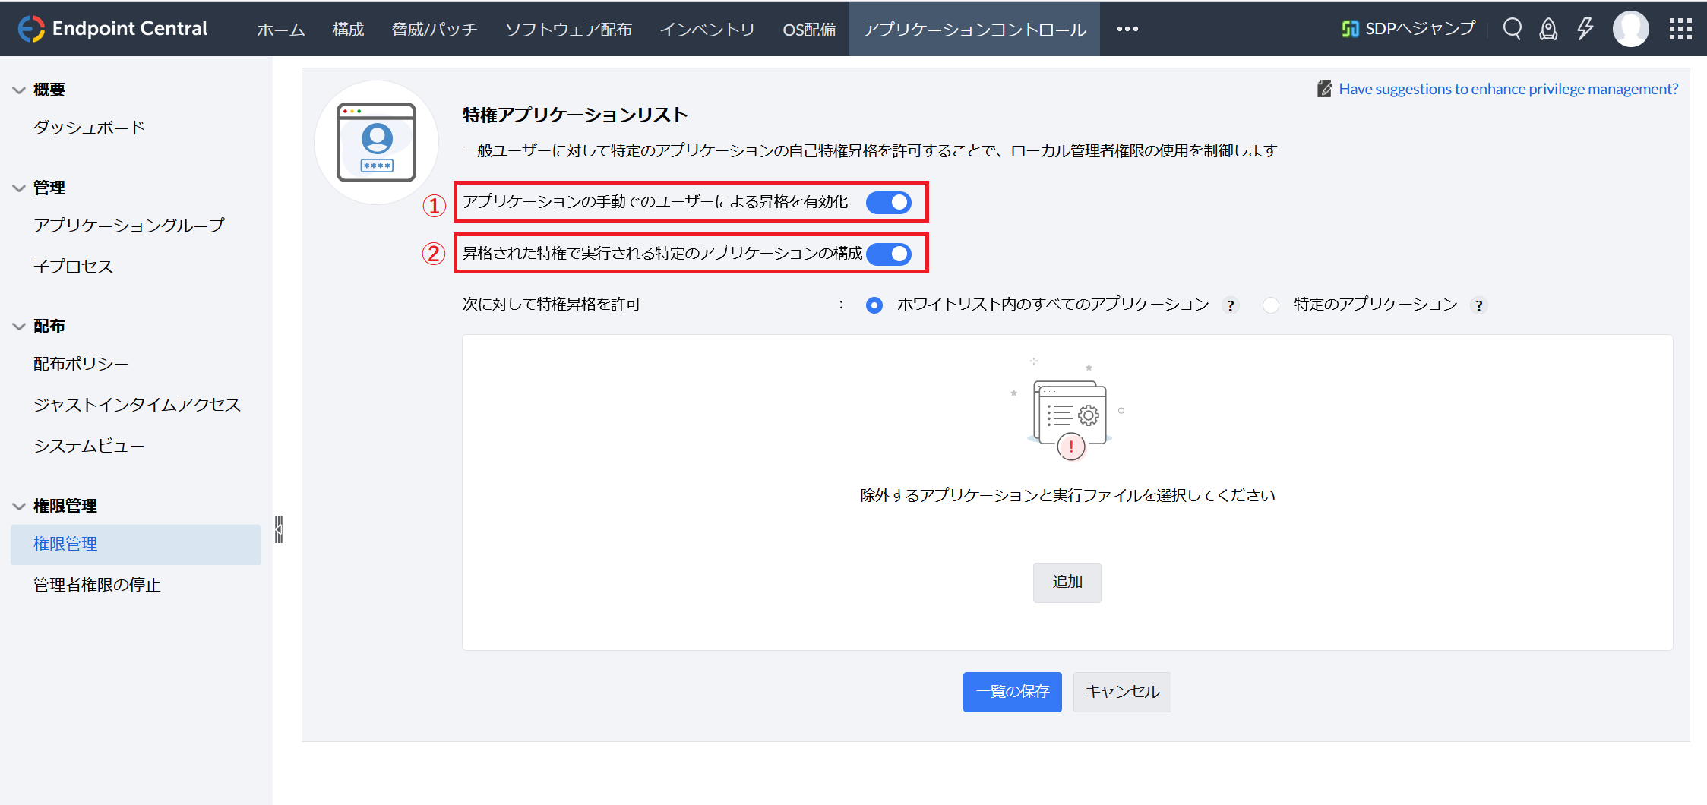Click the 特権アプリケーションリスト heading
Image resolution: width=1707 pixels, height=805 pixels.
pos(575,115)
